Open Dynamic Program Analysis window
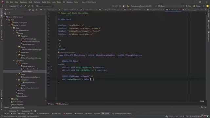The width and height of the screenshot is (210, 118). [x=122, y=114]
